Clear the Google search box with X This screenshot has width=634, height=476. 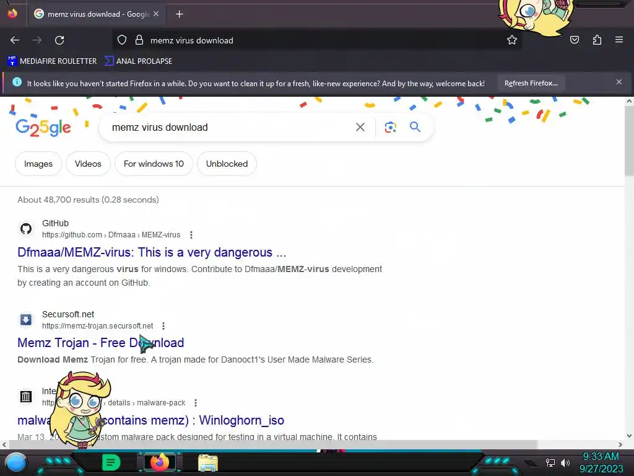(x=360, y=128)
